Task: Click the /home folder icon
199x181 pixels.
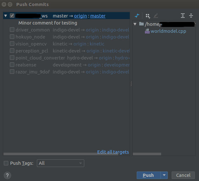Action: (141, 24)
